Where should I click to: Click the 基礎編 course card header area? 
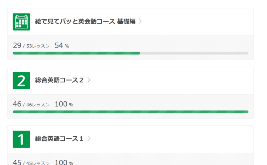pos(130,22)
